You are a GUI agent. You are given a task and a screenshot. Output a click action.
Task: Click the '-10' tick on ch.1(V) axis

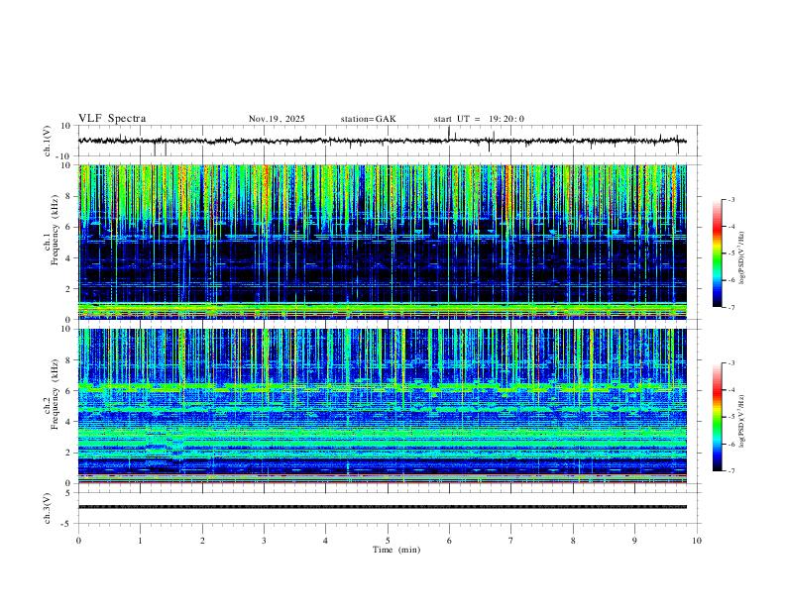point(63,156)
